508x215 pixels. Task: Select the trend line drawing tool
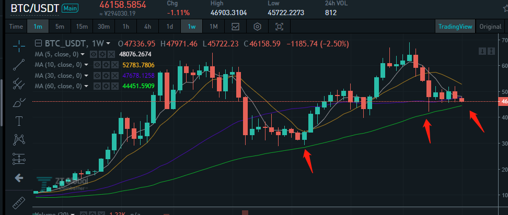tap(19, 65)
